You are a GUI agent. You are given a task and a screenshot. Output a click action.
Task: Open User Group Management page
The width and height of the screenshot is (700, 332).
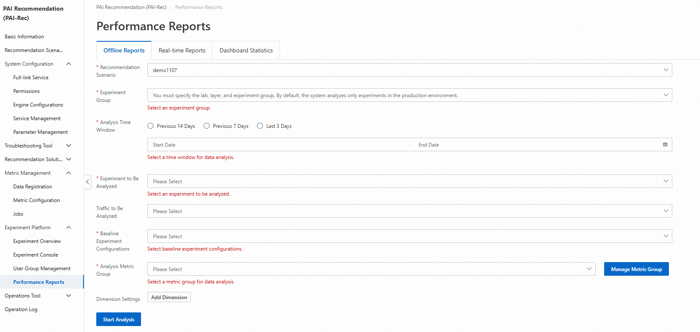pos(42,268)
